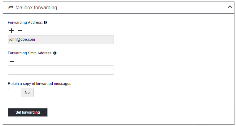Remove Smtp address with its minus icon
Image resolution: width=236 pixels, height=126 pixels.
pos(12,61)
